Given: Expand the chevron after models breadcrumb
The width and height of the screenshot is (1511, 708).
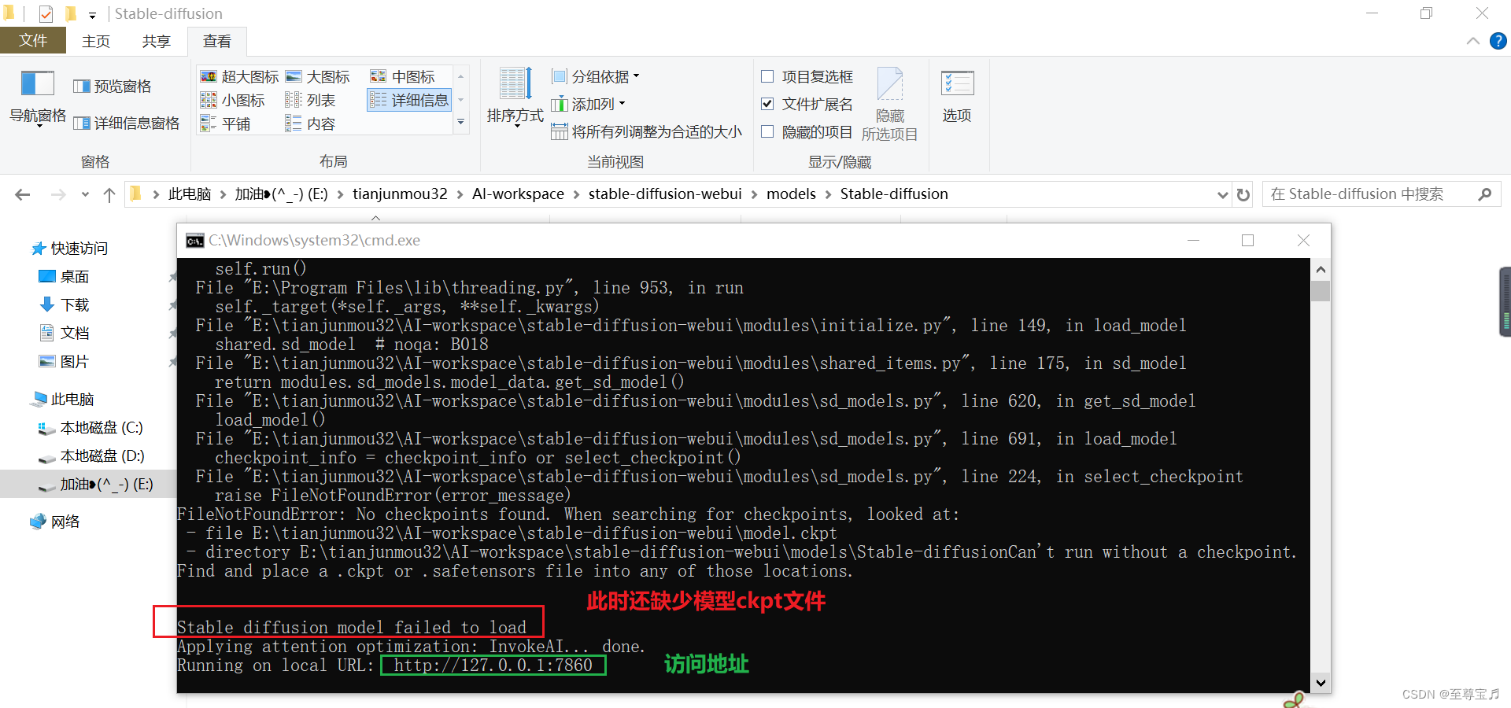Looking at the screenshot, I should (x=828, y=194).
